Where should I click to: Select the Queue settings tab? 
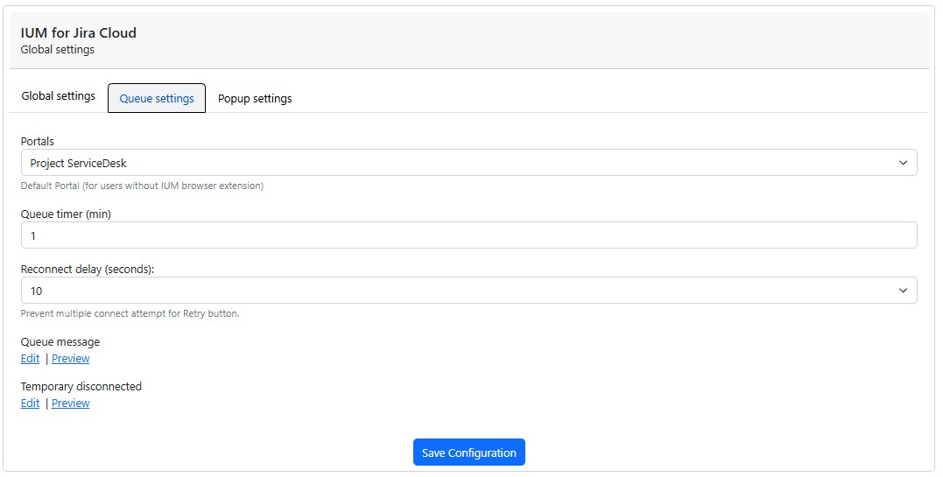pyautogui.click(x=157, y=98)
